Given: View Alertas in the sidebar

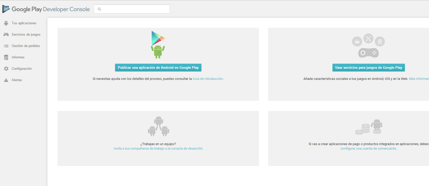Looking at the screenshot, I should (17, 80).
